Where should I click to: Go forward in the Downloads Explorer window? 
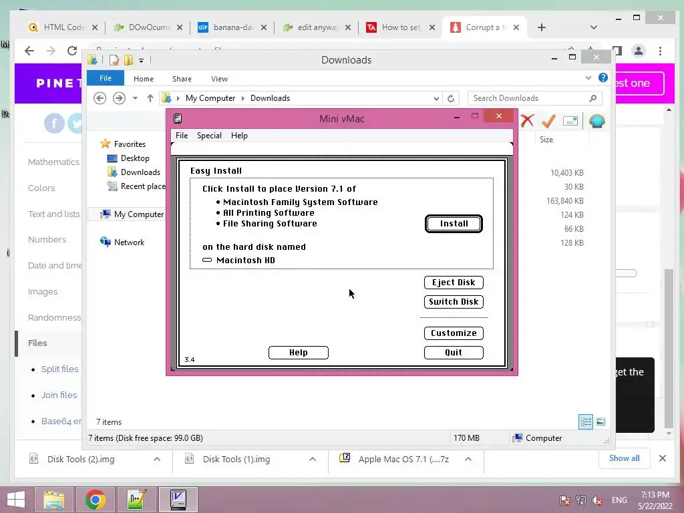[119, 98]
